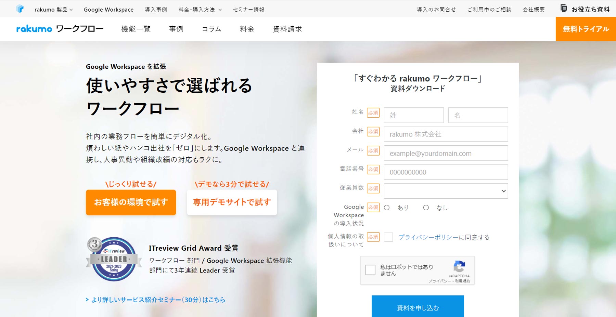Viewport: 616px width, 317px height.
Task: Go to 機能一覧 page
Action: [136, 29]
